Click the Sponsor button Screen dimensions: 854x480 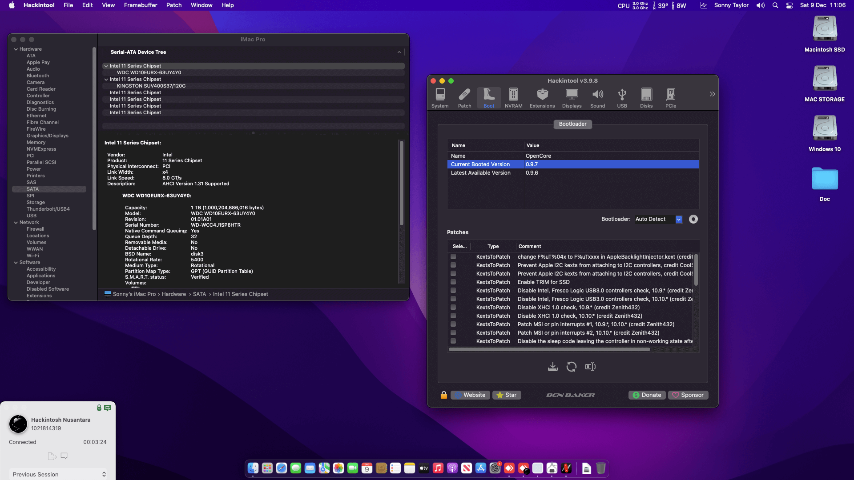click(x=688, y=395)
